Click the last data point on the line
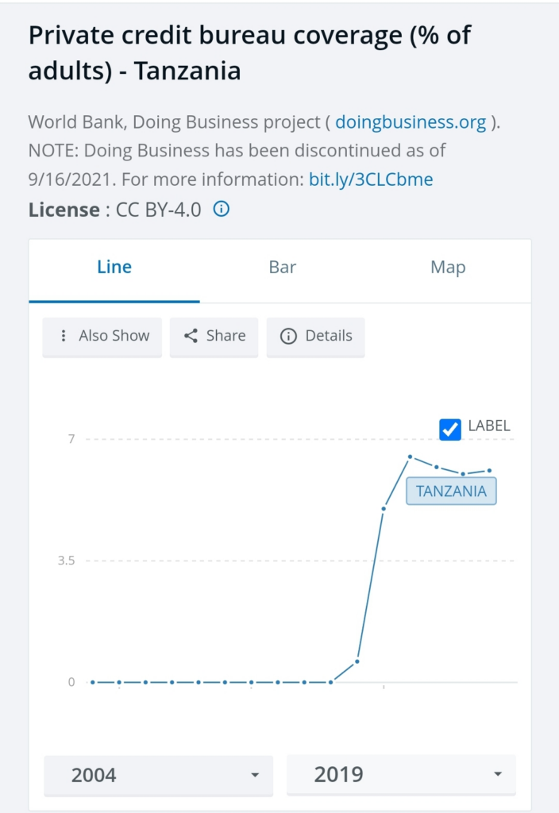 click(x=489, y=471)
